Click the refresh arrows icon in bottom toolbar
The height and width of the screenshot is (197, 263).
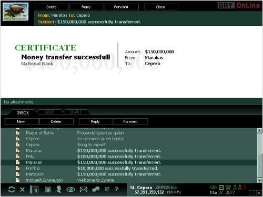click(12, 190)
